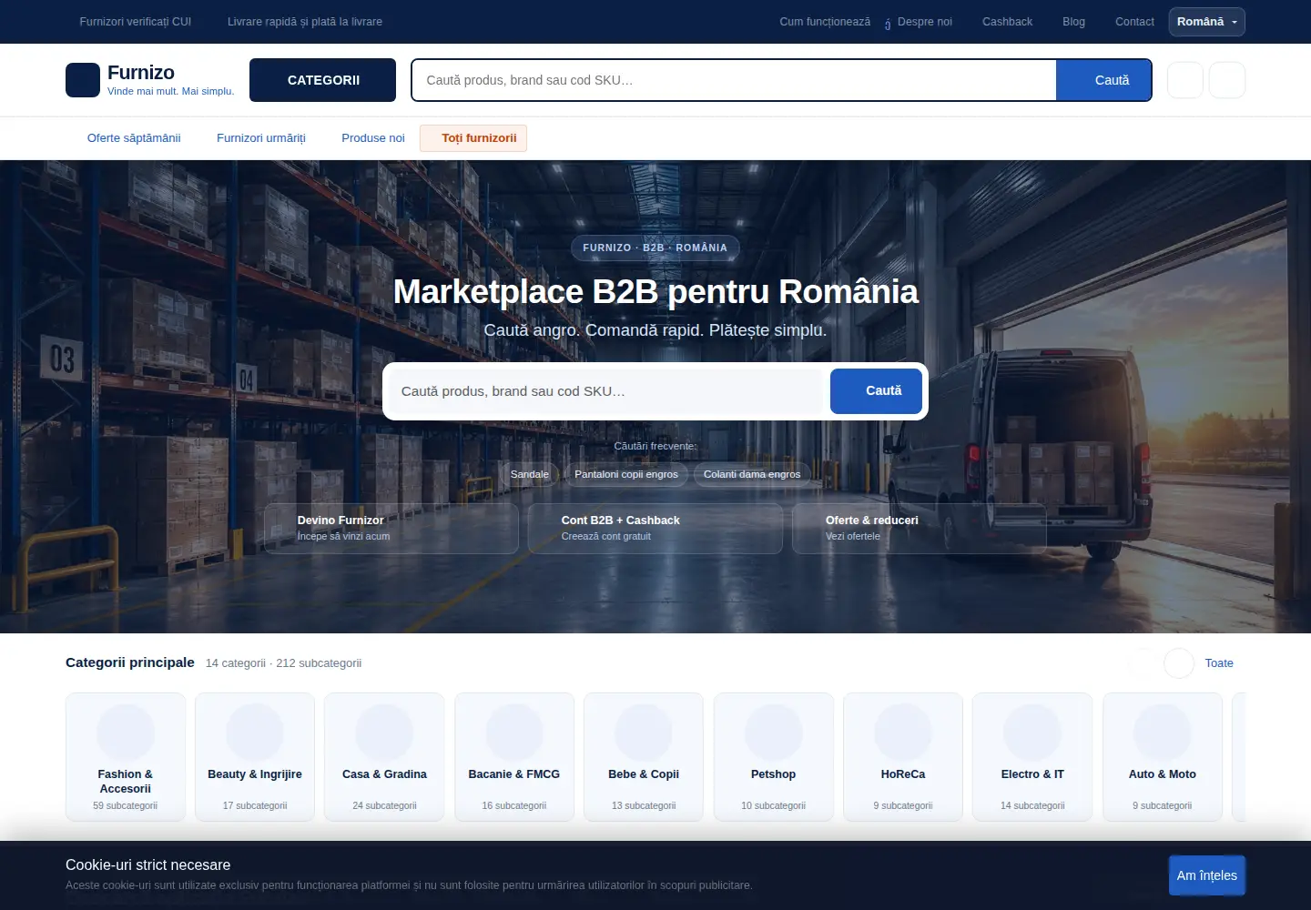Focus the header product search field

pyautogui.click(x=734, y=80)
